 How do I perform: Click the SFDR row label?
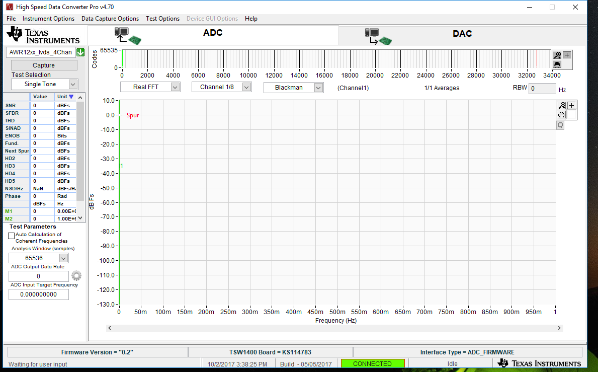tap(12, 113)
